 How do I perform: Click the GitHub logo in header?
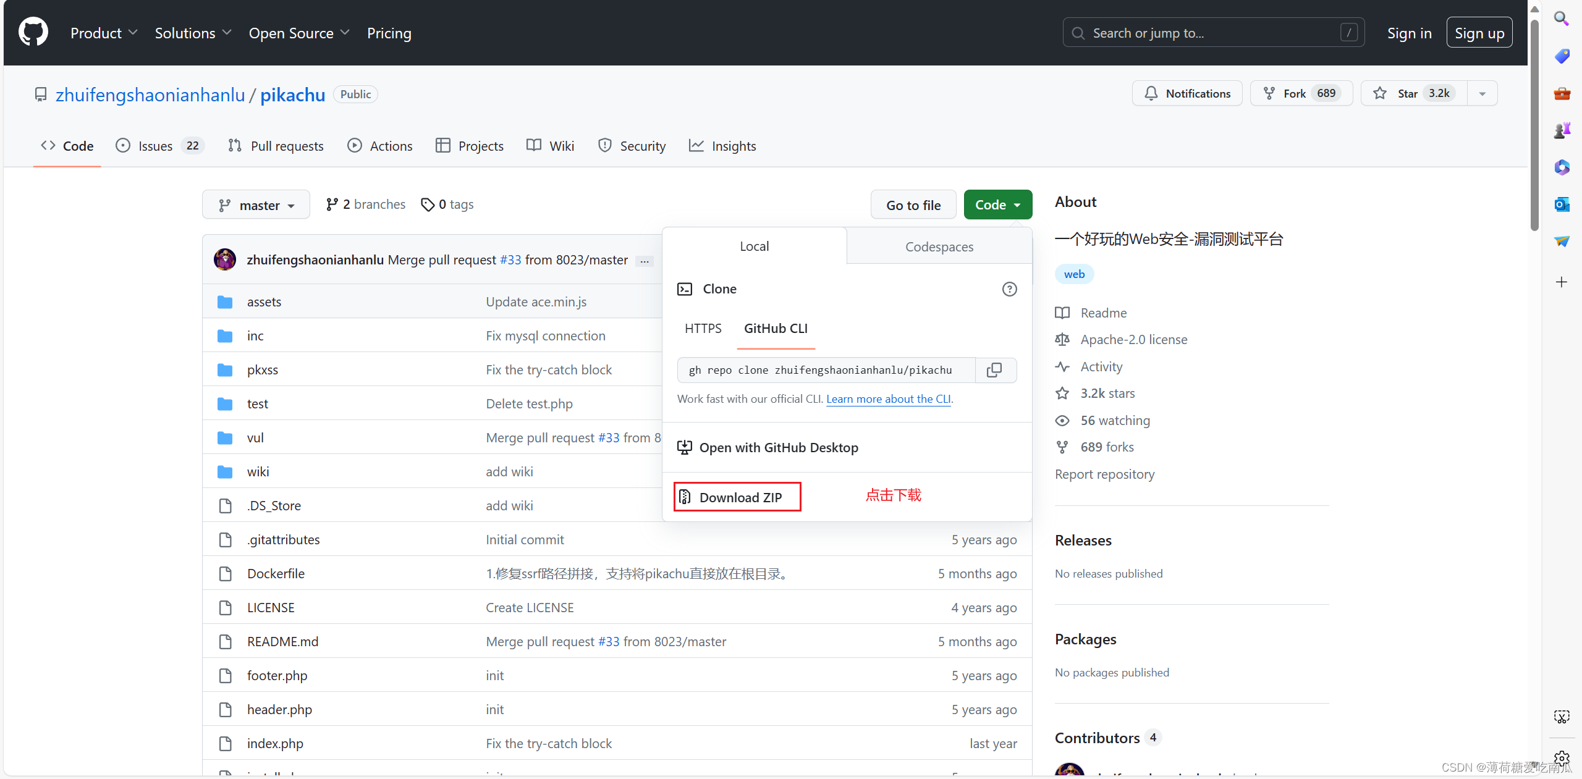pyautogui.click(x=33, y=32)
